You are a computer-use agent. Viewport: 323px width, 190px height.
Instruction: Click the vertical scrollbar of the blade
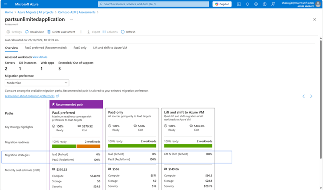tap(321, 99)
